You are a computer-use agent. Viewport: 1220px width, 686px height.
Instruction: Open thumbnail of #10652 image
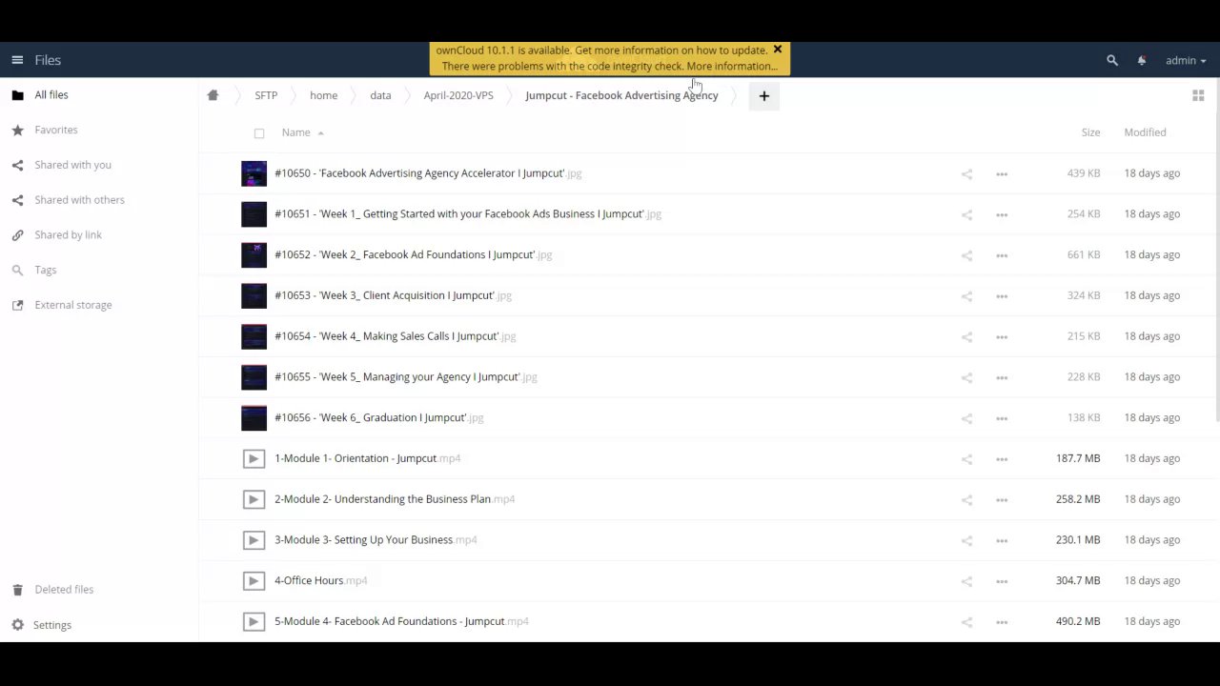254,254
